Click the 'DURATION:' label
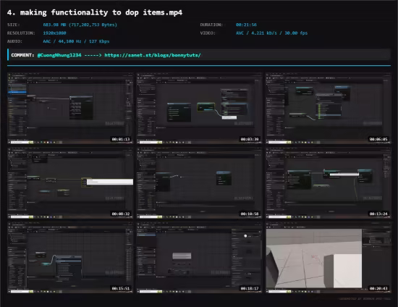This screenshot has height=307, width=398. (211, 25)
